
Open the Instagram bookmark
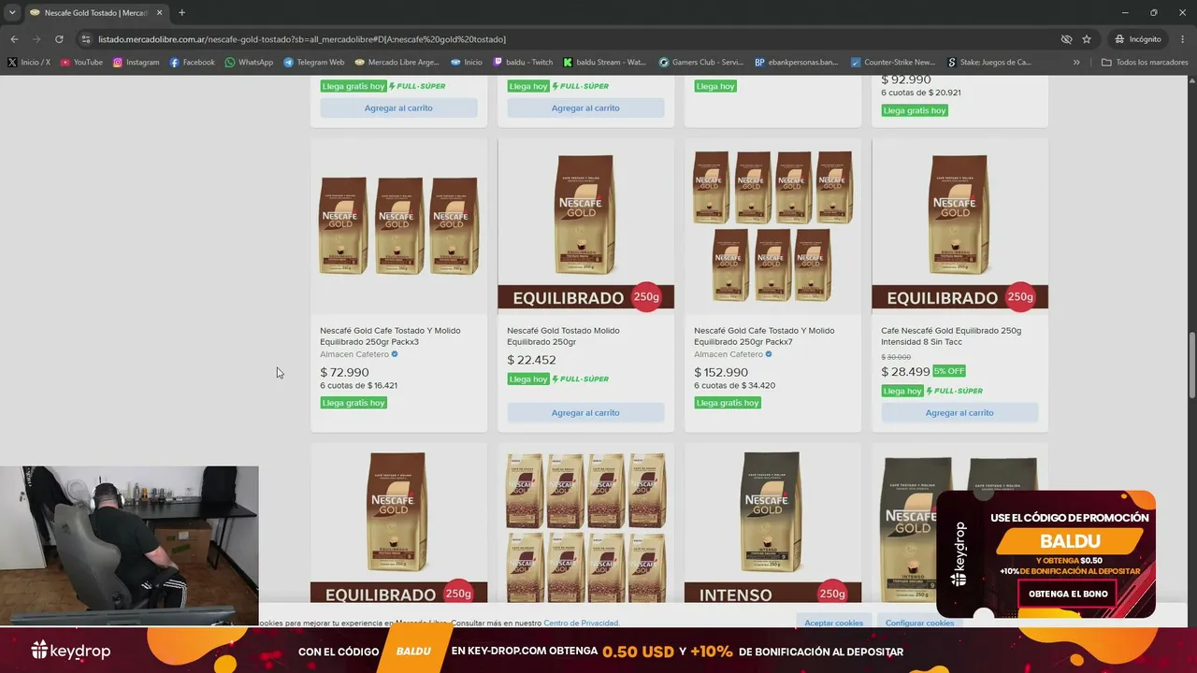coord(137,63)
